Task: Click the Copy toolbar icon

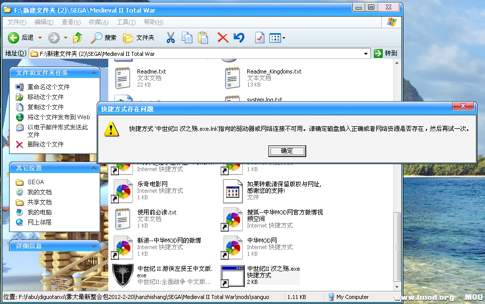Action: click(x=187, y=37)
